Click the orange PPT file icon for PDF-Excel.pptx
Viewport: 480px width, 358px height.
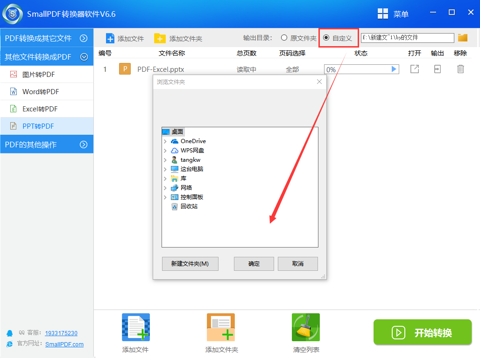pos(125,69)
